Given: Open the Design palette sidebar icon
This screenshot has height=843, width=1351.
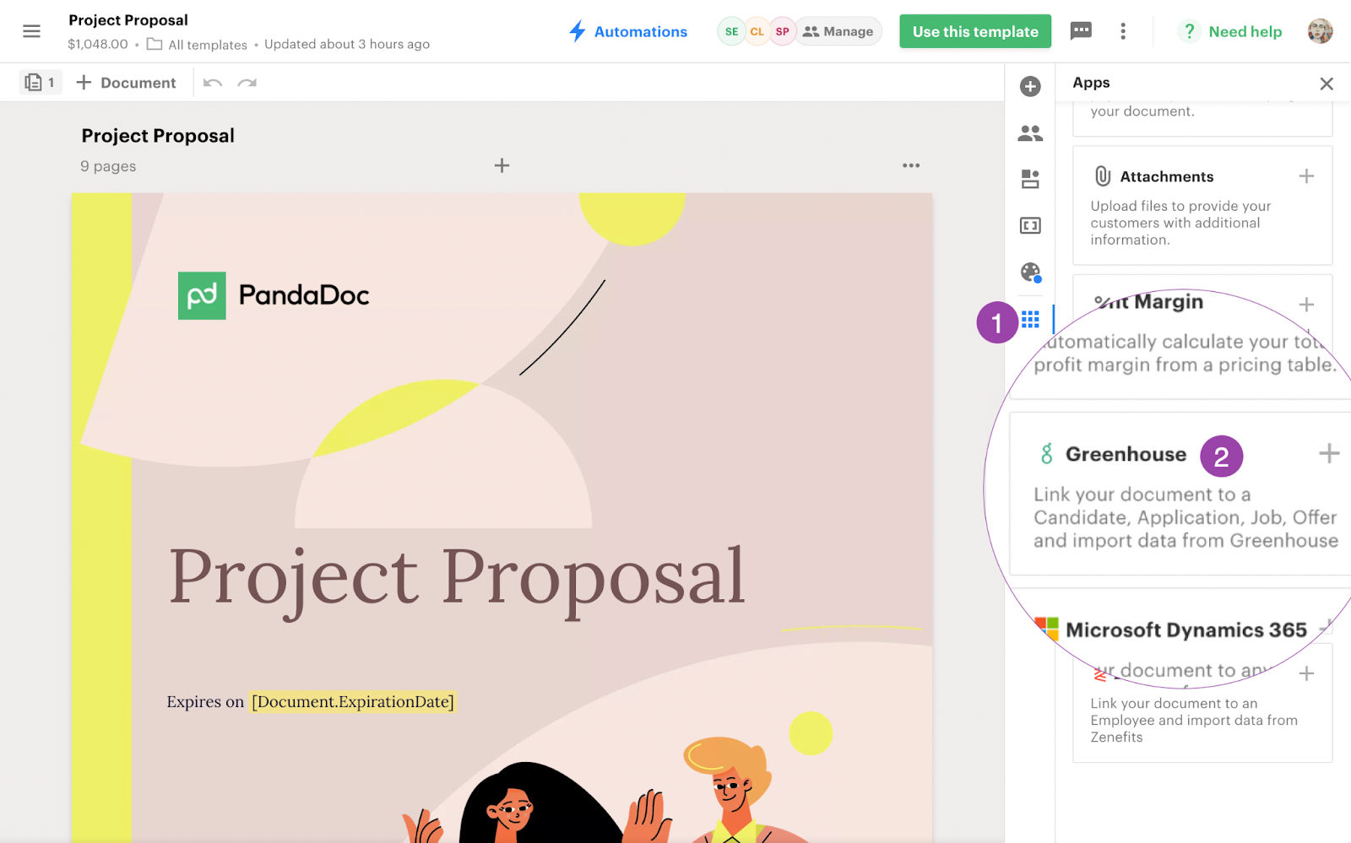Looking at the screenshot, I should coord(1030,272).
